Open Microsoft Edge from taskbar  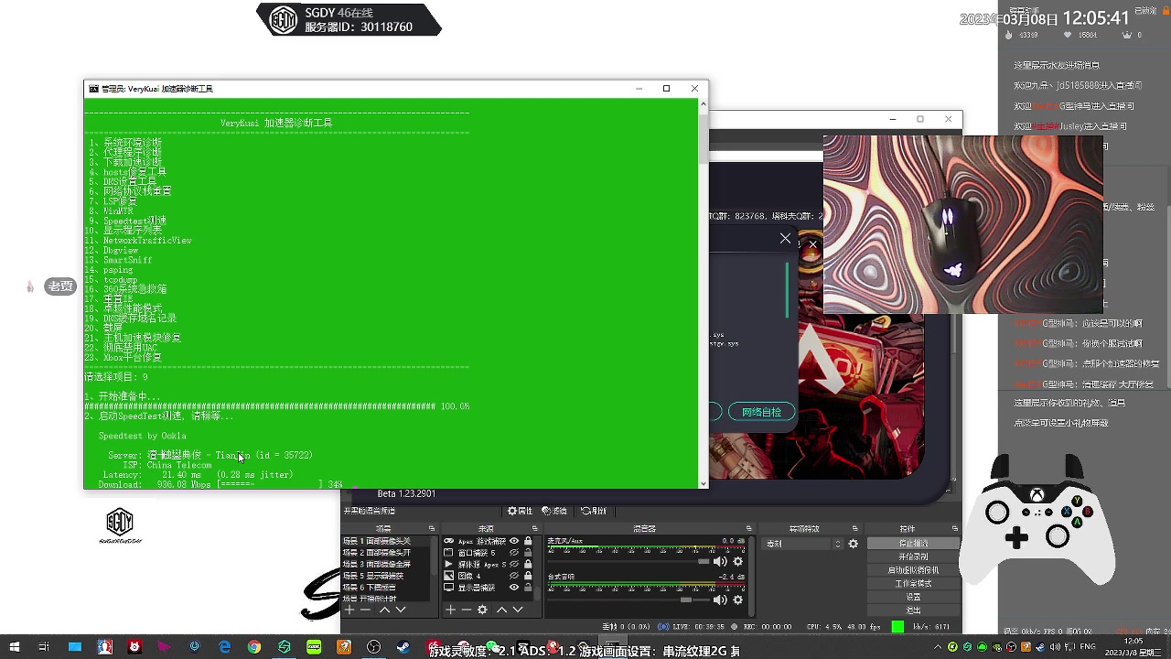(224, 647)
